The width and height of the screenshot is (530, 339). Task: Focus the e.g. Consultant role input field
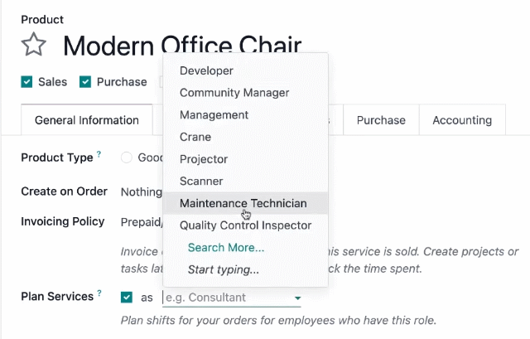coord(228,298)
